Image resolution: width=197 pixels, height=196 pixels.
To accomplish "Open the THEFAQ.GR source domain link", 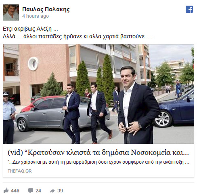I will pos(20,171).
